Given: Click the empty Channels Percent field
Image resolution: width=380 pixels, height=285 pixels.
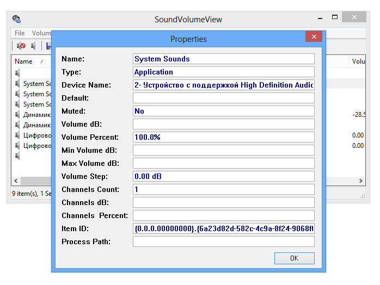Looking at the screenshot, I should 224,216.
